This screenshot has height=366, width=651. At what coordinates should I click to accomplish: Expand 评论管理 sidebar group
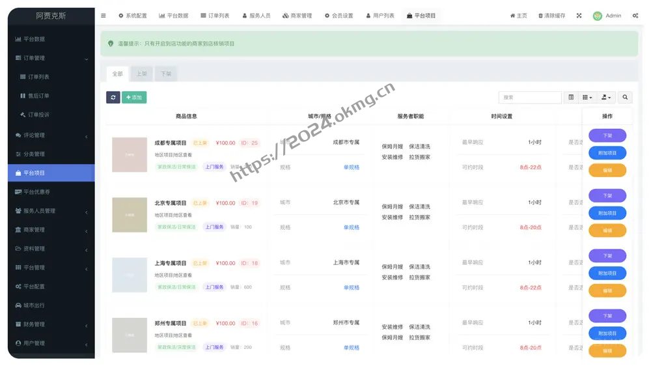pyautogui.click(x=51, y=135)
